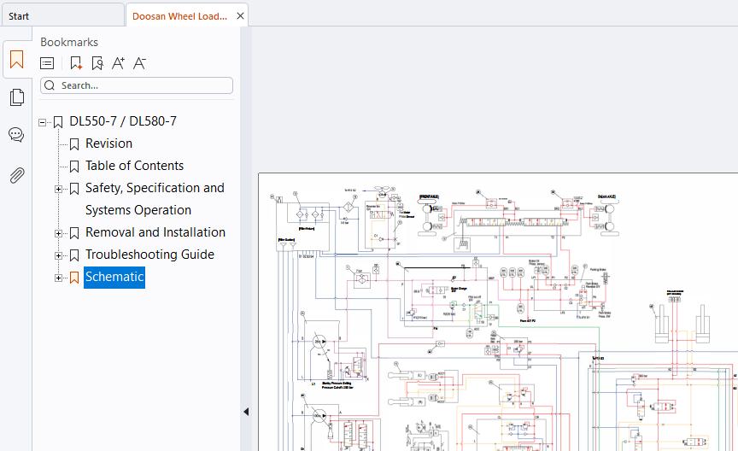Increase bookmark text size with A+ icon

tap(118, 63)
